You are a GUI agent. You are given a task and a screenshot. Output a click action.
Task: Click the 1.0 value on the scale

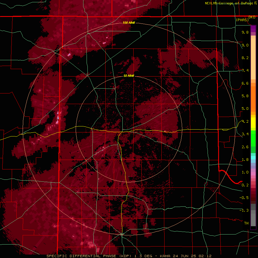245,172
